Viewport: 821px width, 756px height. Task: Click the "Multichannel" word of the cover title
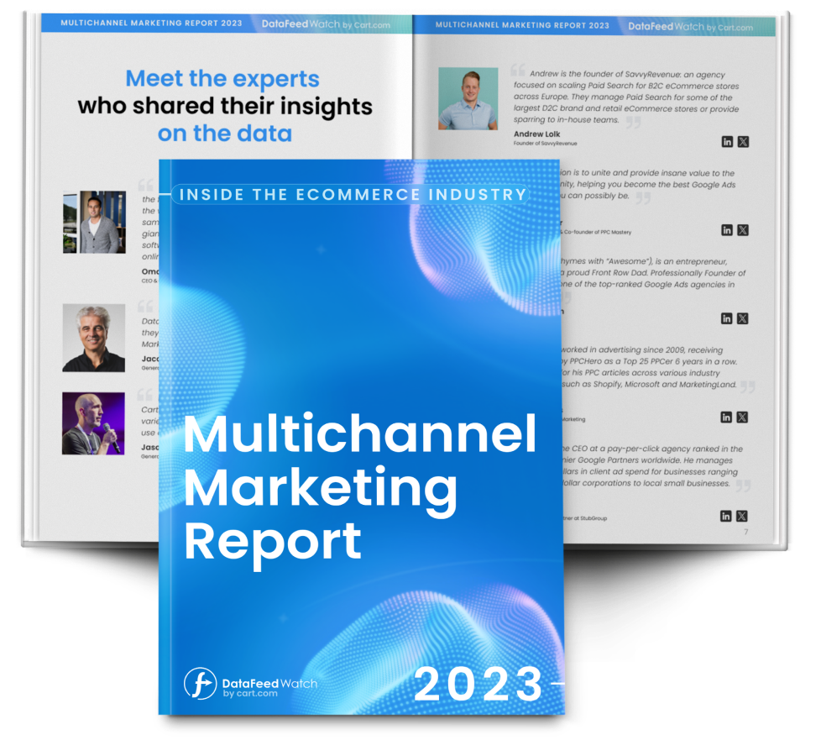coord(360,433)
